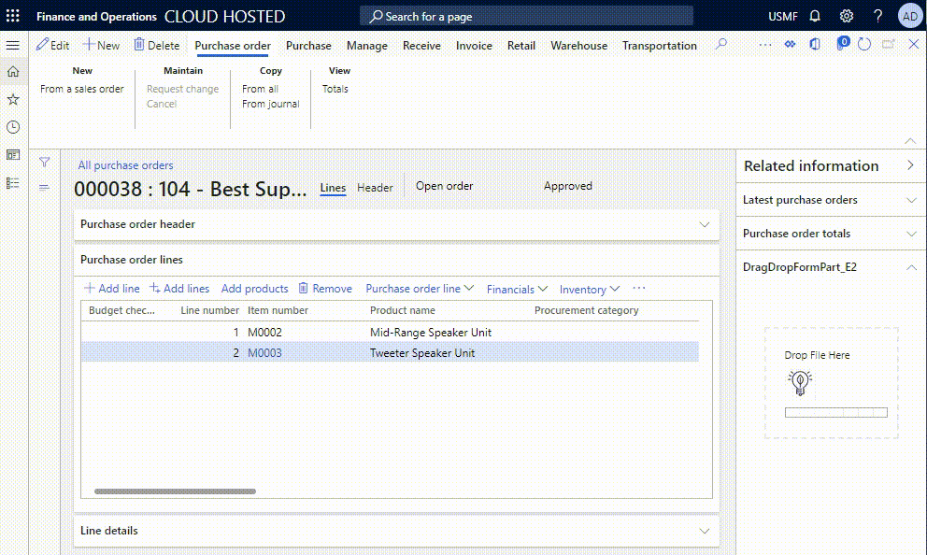Click Add lines button
This screenshot has width=927, height=555.
179,289
